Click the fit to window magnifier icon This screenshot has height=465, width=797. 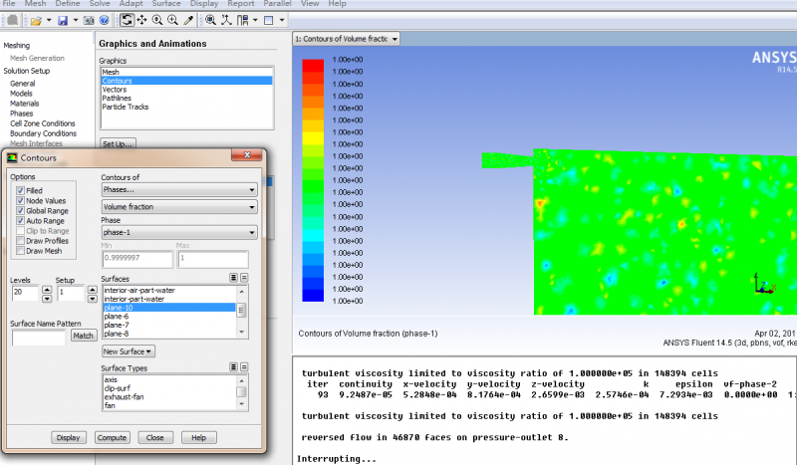click(x=210, y=20)
